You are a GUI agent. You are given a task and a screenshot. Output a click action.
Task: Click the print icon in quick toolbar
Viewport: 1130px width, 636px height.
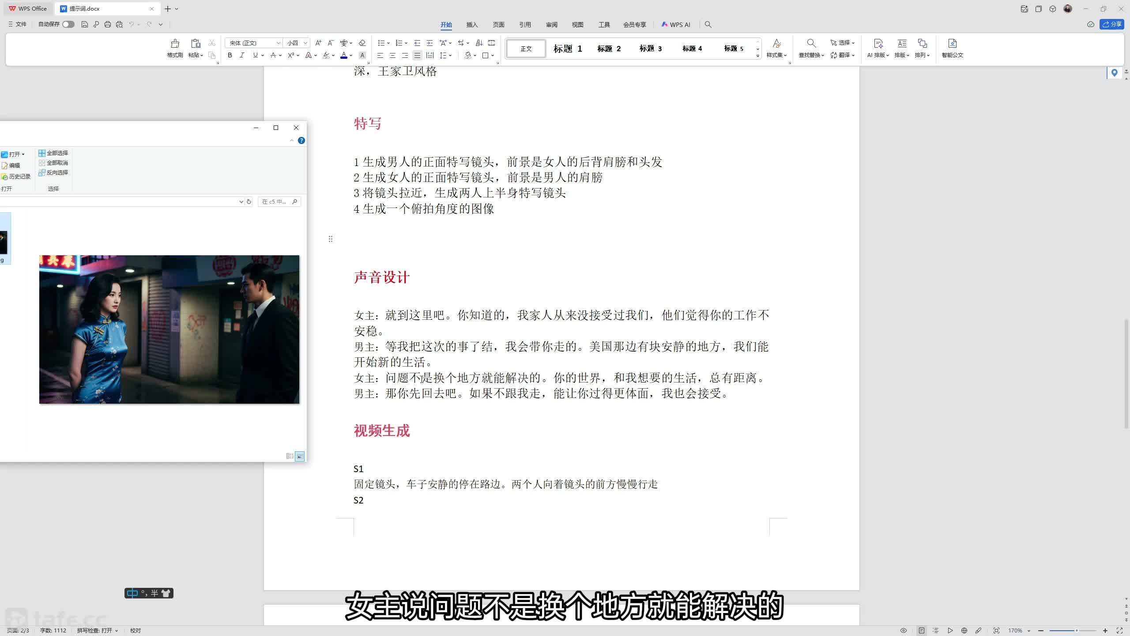pos(107,24)
